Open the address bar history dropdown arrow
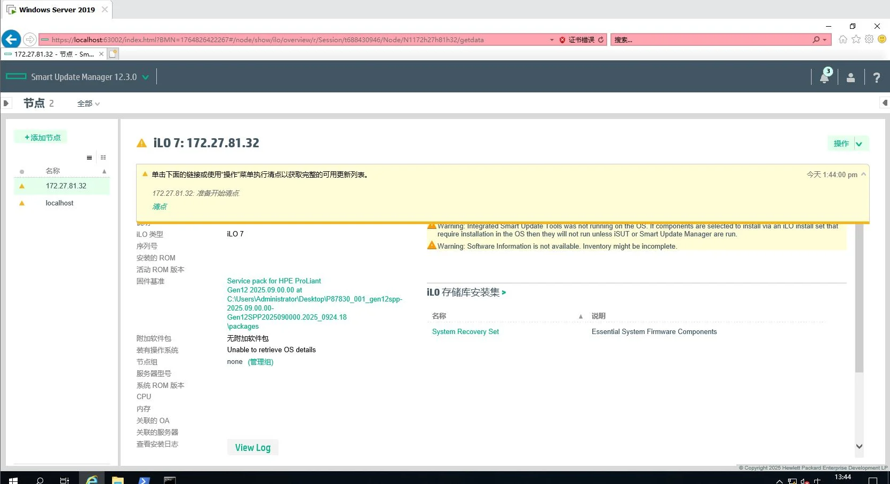Image resolution: width=890 pixels, height=484 pixels. pos(552,40)
